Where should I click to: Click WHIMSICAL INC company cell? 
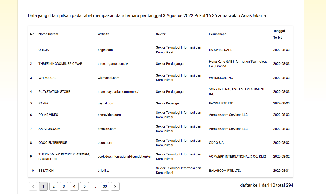(221, 78)
